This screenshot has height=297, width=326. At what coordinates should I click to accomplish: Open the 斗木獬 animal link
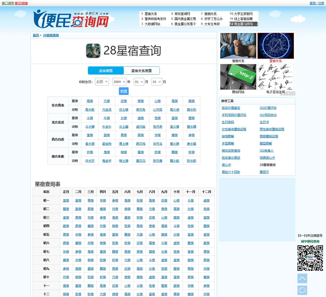coord(90,127)
